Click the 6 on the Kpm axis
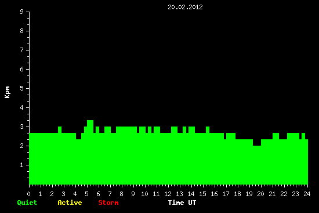The width and height of the screenshot is (319, 213). [x=22, y=69]
